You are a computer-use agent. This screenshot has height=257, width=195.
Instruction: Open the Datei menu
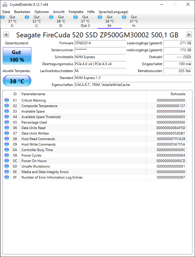(x=6, y=12)
